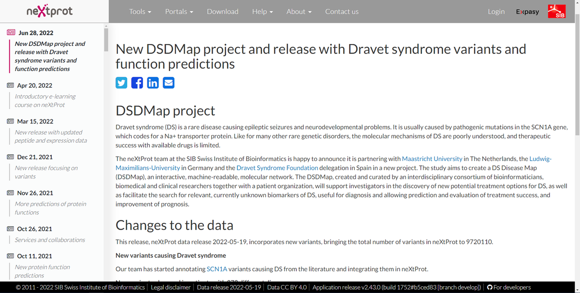580x293 pixels.
Task: Click the DSDMap project heading
Action: [x=165, y=111]
